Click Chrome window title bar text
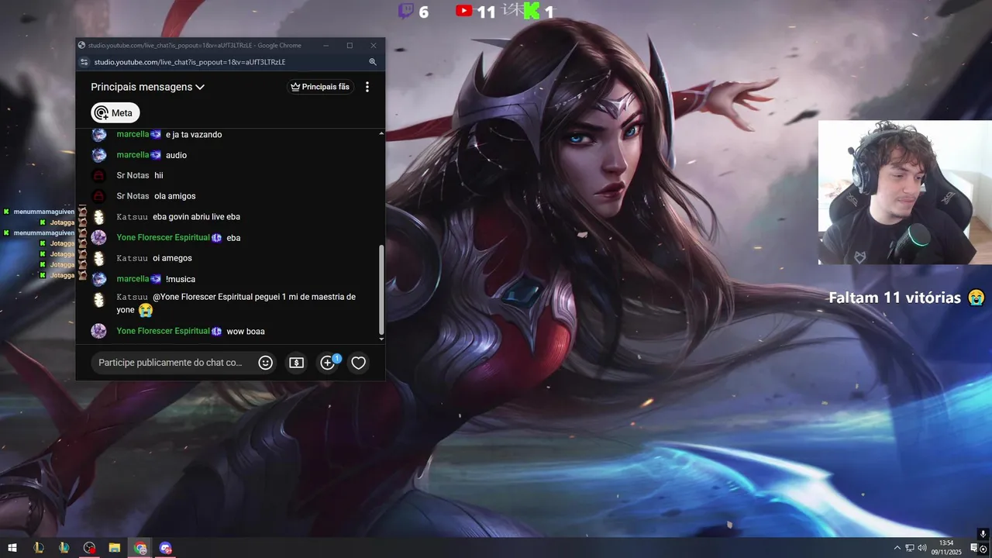992x558 pixels. tap(195, 46)
